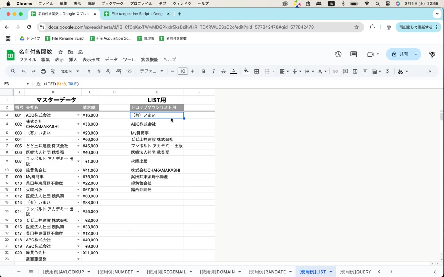Image resolution: width=444 pixels, height=277 pixels.
Task: Click 再起動して更新する button
Action: (418, 27)
